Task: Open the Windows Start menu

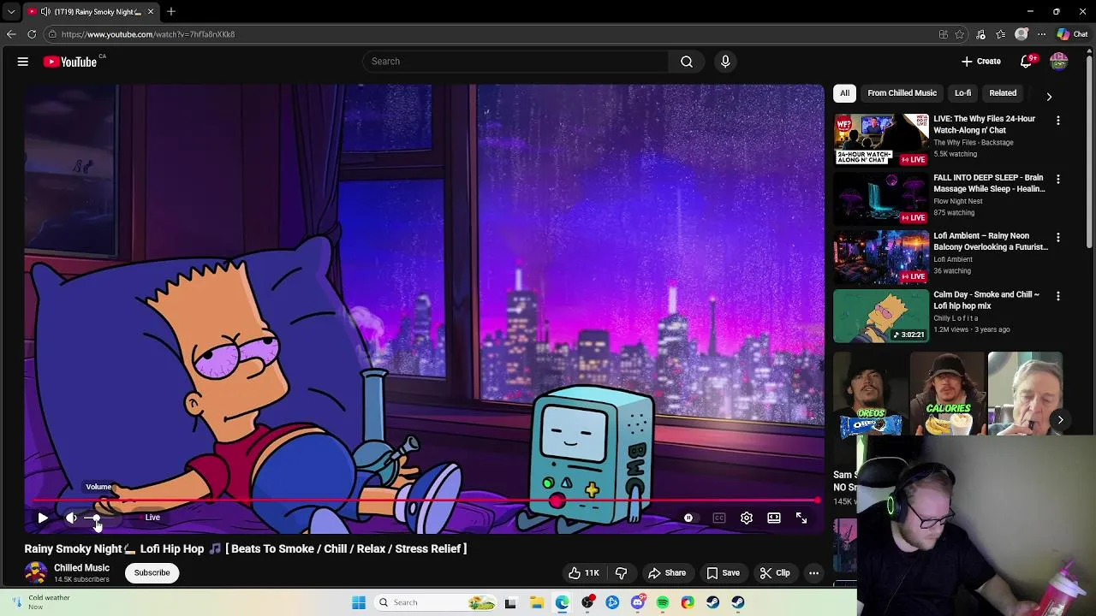Action: point(359,602)
